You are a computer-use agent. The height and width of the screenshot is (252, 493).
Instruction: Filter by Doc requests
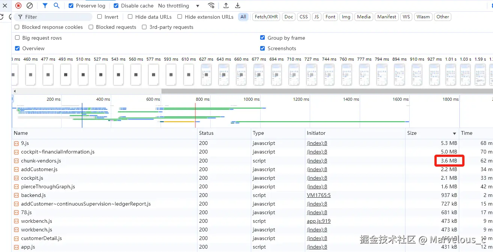289,17
